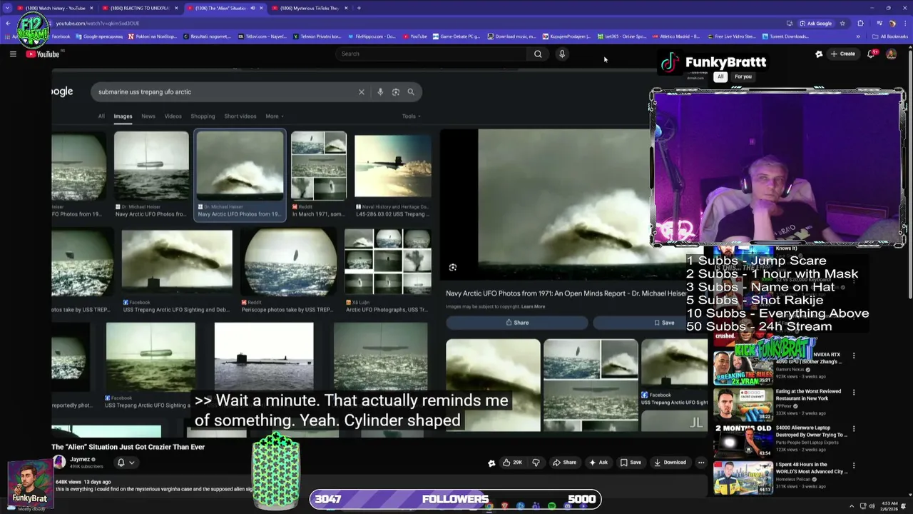Open 'Arctic UFO Photographs' Xa Luan thumbnail
913x514 pixels.
(x=388, y=262)
